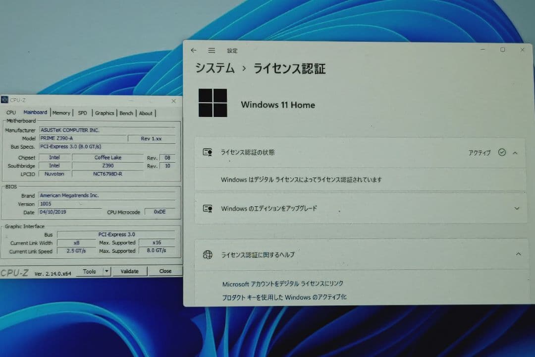Go to the Bench tab
The height and width of the screenshot is (357, 535).
(126, 113)
